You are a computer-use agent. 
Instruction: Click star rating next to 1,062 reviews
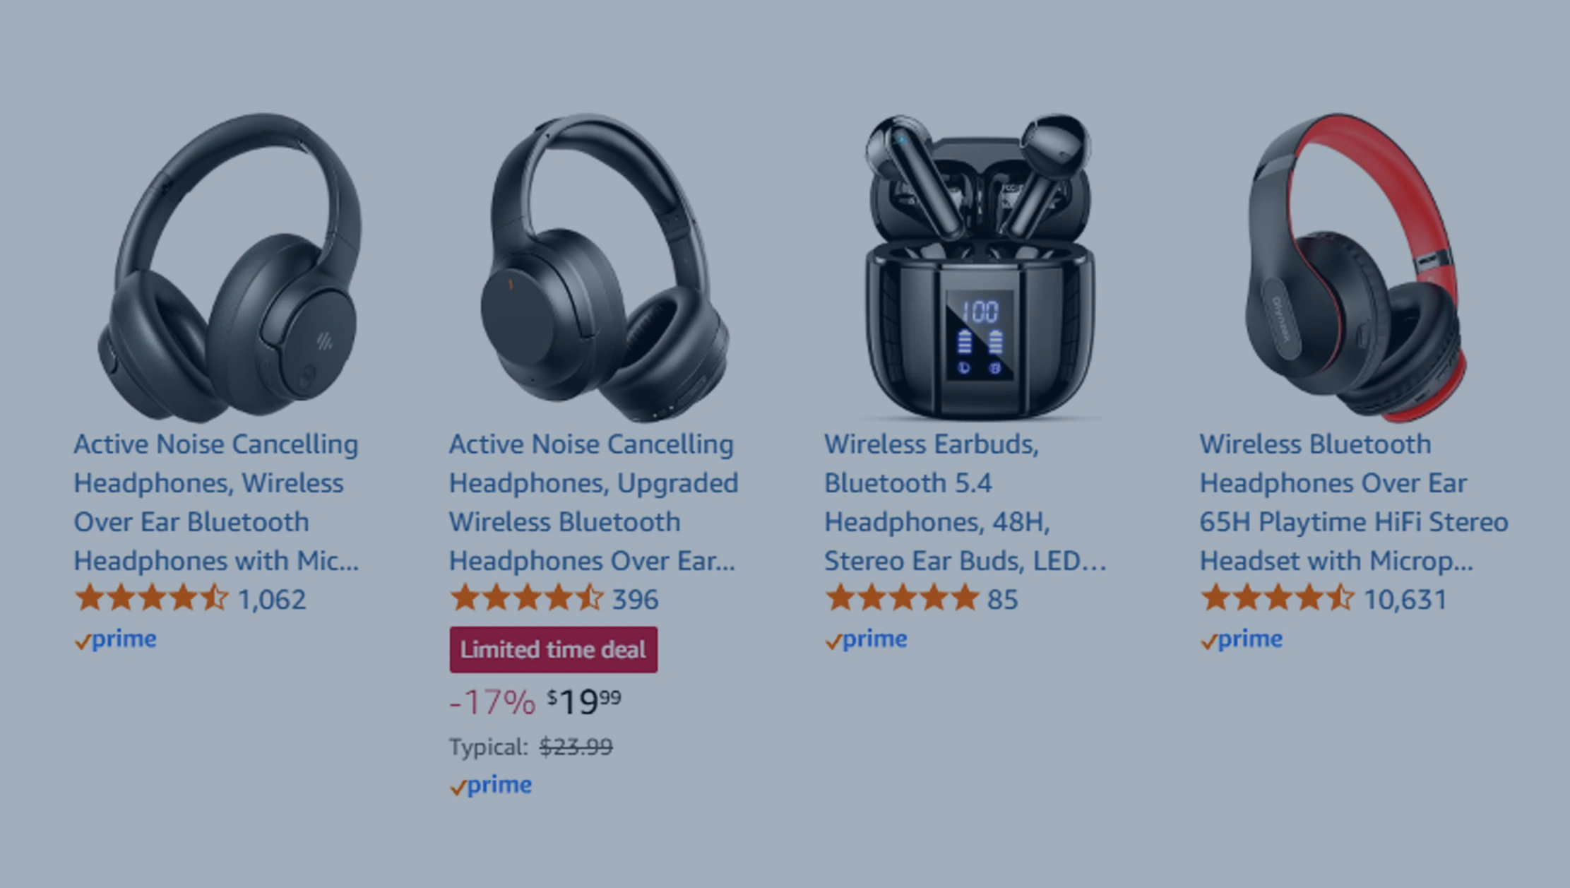pyautogui.click(x=152, y=598)
